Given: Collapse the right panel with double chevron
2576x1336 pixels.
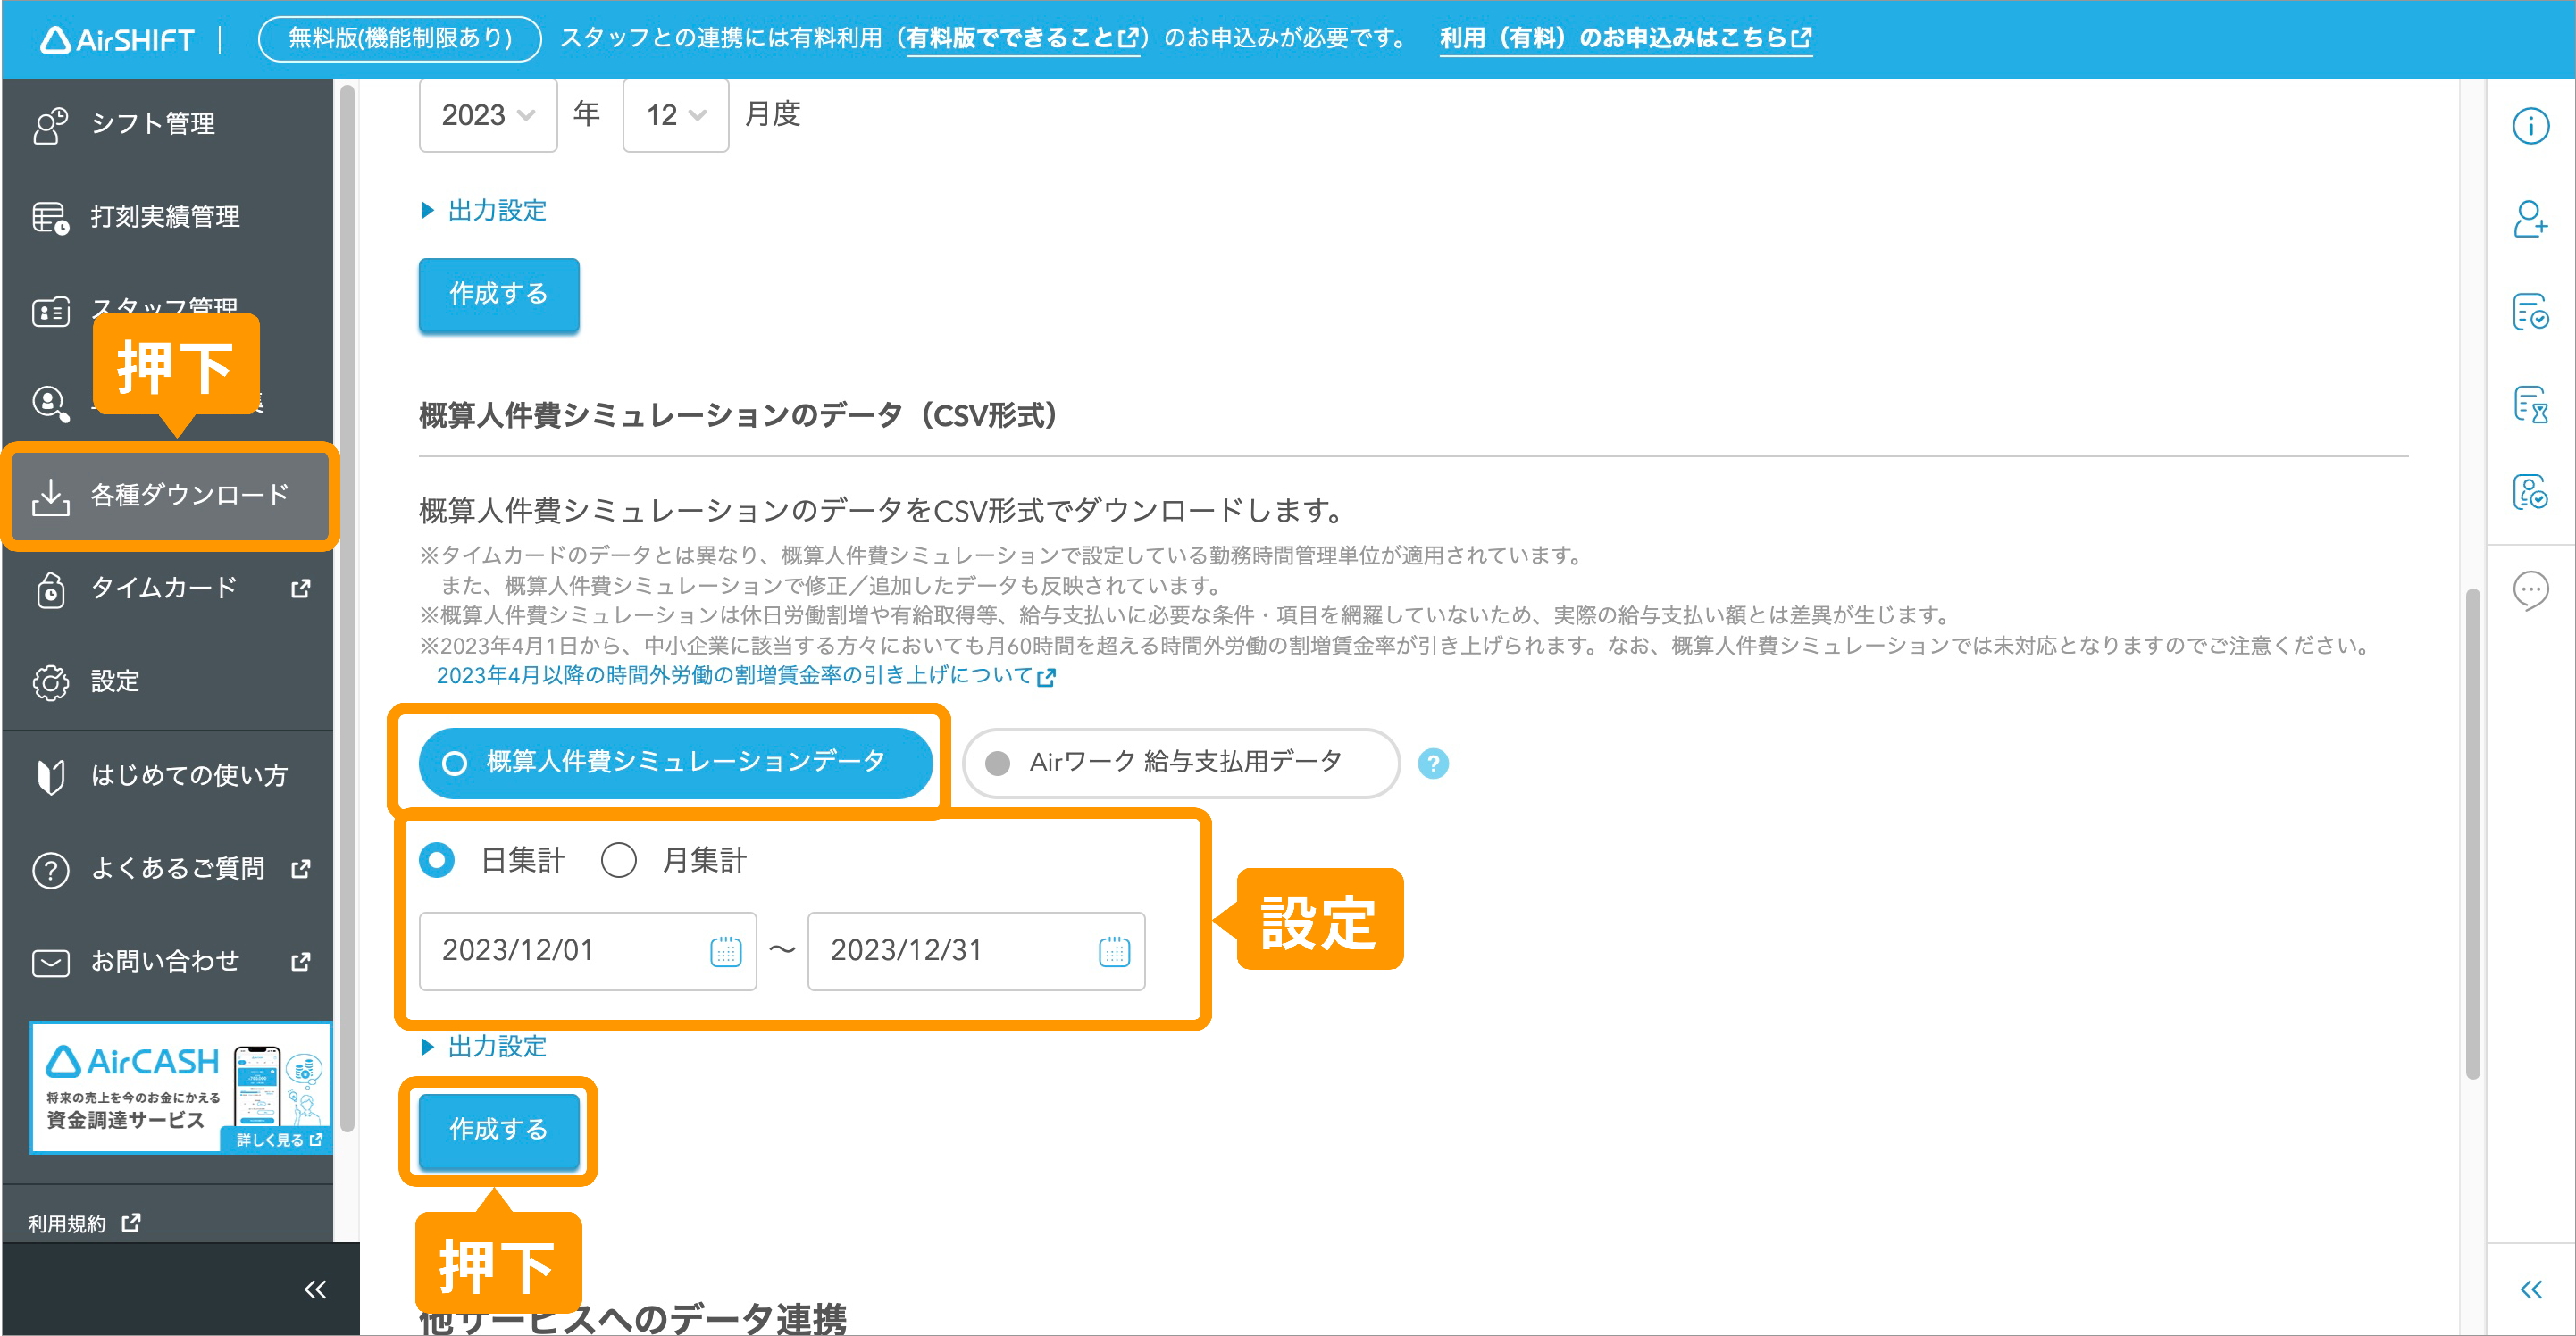Looking at the screenshot, I should click(x=2531, y=1290).
